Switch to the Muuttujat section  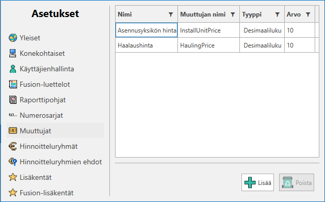point(55,131)
